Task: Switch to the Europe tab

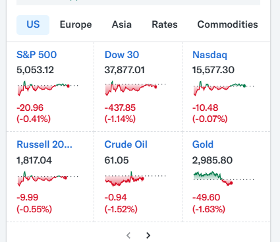Action: (76, 25)
